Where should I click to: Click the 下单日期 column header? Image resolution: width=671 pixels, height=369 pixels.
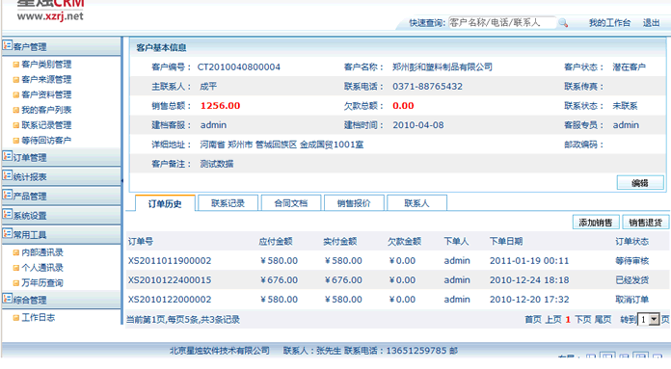(506, 242)
